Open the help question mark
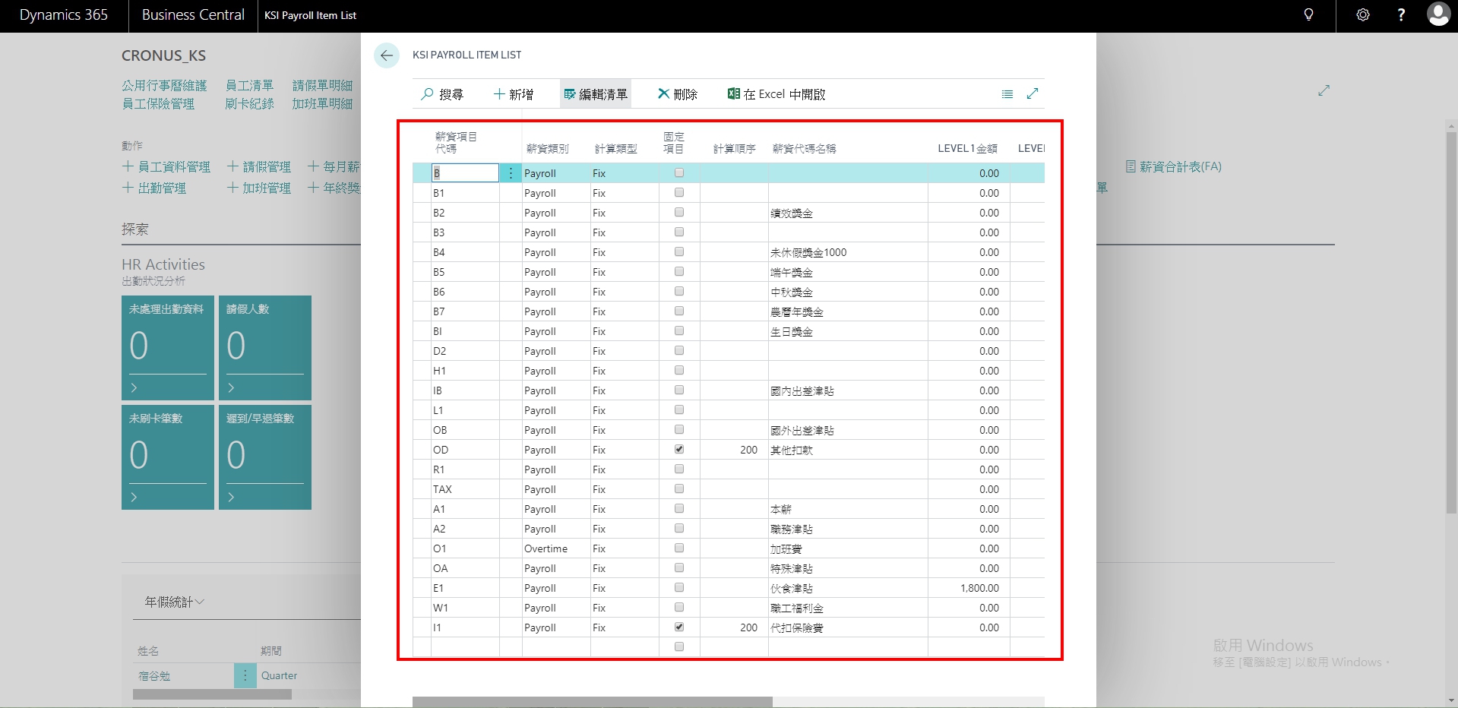This screenshot has height=708, width=1458. pyautogui.click(x=1401, y=15)
